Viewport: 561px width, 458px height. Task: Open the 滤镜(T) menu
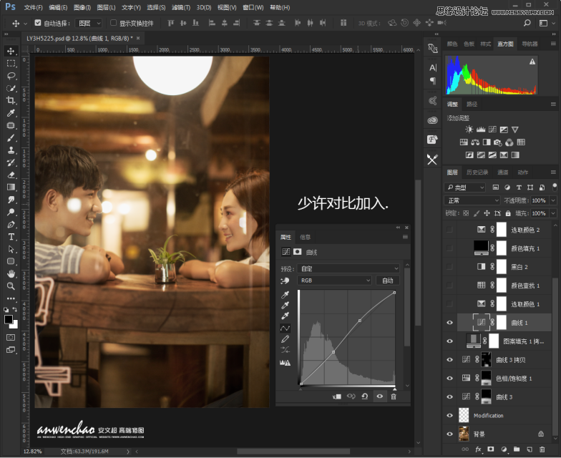pos(181,7)
